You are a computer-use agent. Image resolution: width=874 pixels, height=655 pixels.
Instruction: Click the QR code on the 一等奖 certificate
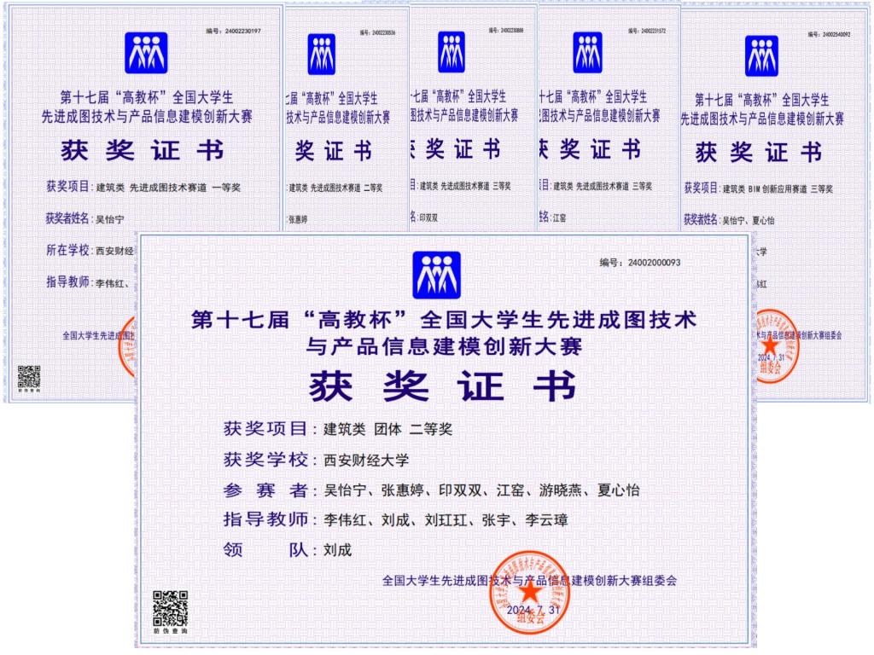click(x=29, y=377)
